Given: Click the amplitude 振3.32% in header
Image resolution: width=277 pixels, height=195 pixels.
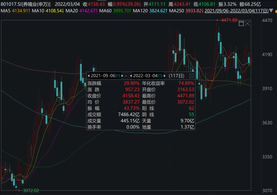Looking at the screenshot, I should (x=227, y=4).
